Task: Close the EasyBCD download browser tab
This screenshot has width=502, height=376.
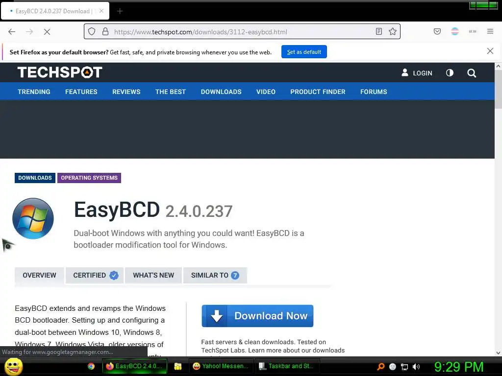Action: (x=101, y=11)
